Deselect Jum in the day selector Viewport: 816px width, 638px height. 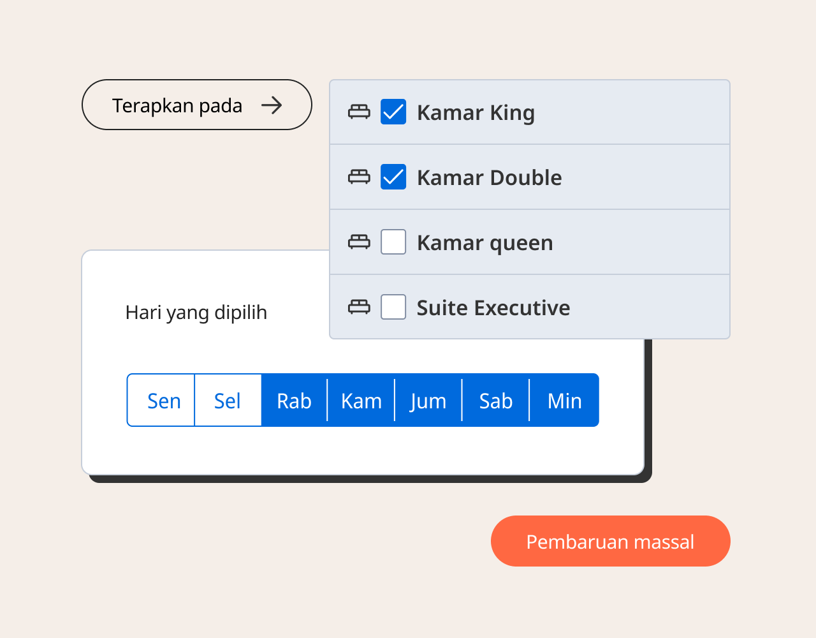tap(428, 401)
